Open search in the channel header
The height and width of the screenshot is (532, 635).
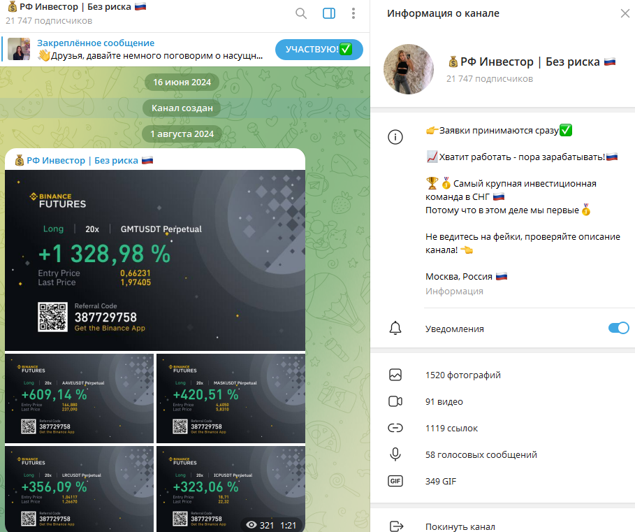point(301,13)
